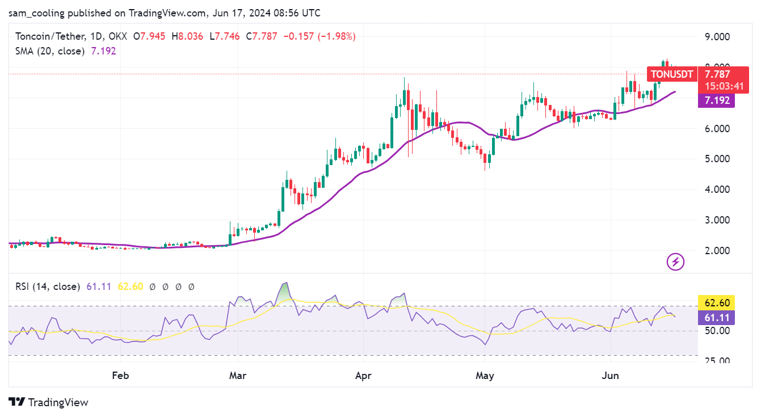Click the 7.192 value in SMA legend

(x=104, y=50)
